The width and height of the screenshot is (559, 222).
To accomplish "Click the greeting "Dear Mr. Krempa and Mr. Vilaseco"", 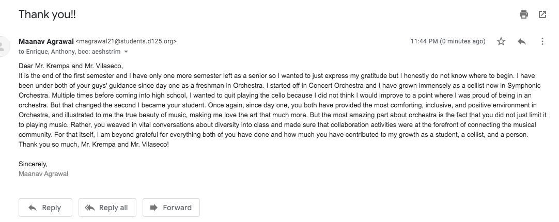I will point(71,66).
